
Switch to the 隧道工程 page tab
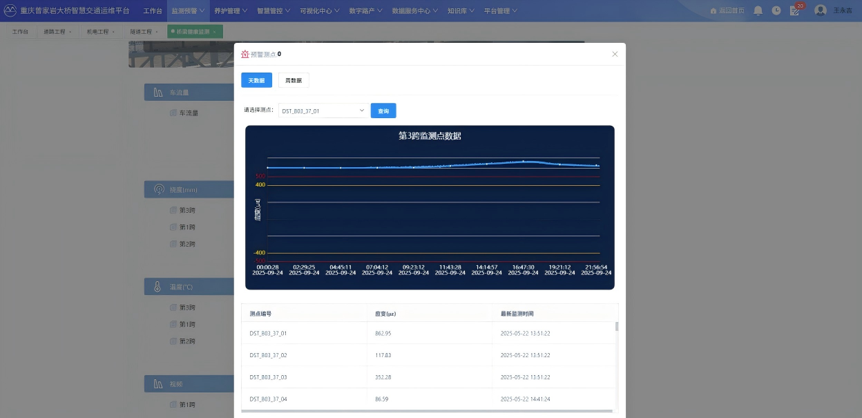point(144,32)
